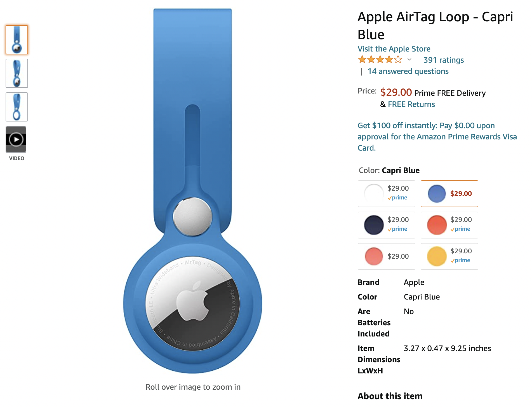Screen dimensions: 532x407
Task: Open the FREE Returns link
Action: (x=411, y=104)
